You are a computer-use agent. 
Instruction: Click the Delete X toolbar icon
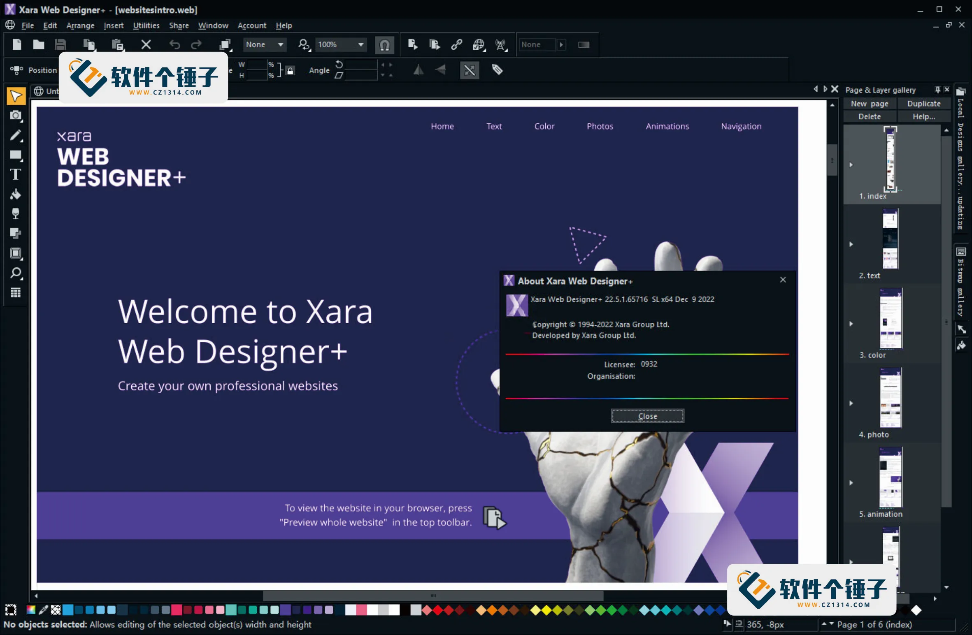coord(146,44)
